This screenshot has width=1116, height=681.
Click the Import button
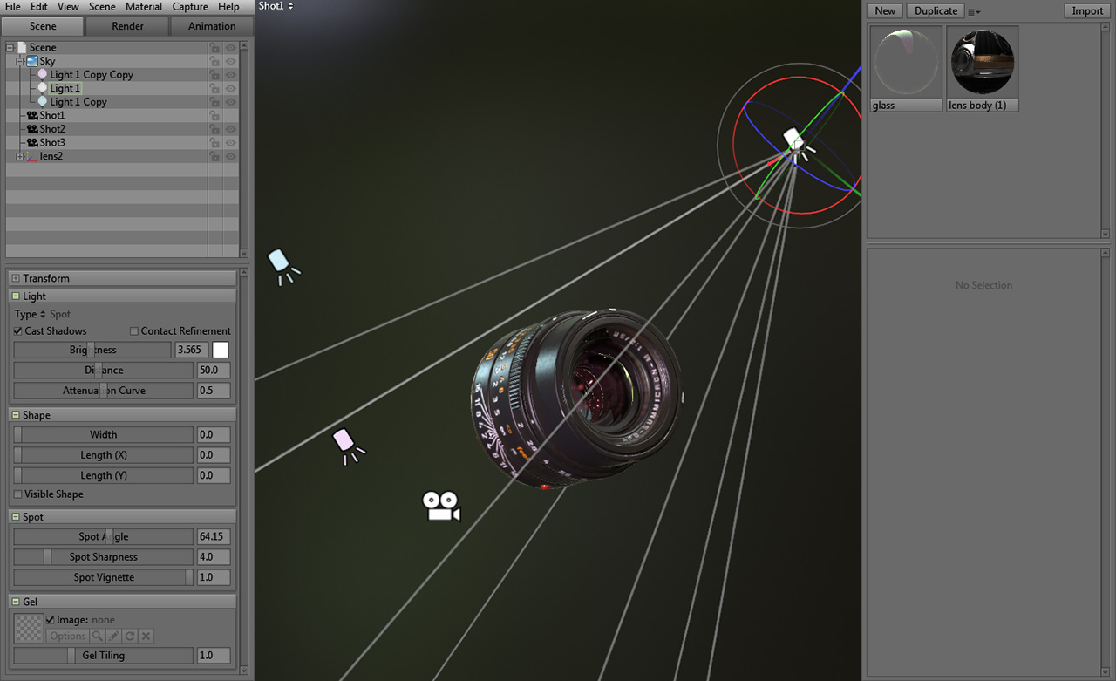pyautogui.click(x=1087, y=11)
